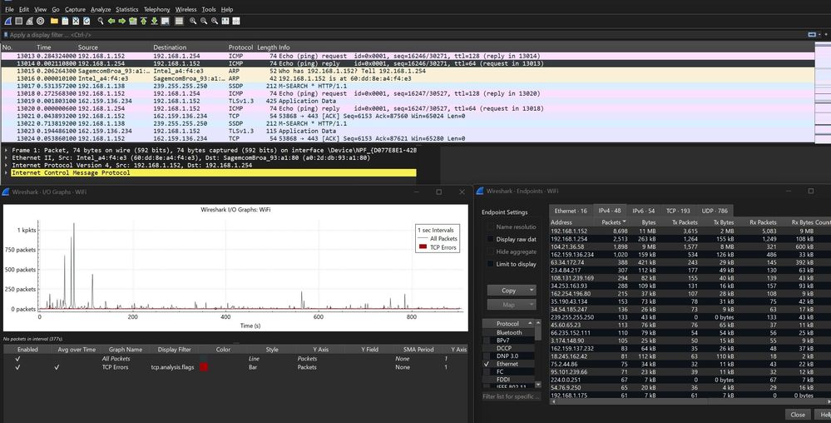Toggle Enabled check for All Packets graph
Screen dimensions: 831x423
point(17,359)
